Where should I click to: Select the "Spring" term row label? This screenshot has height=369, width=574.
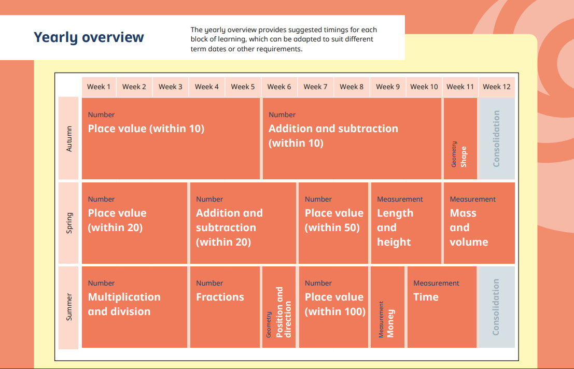[68, 223]
